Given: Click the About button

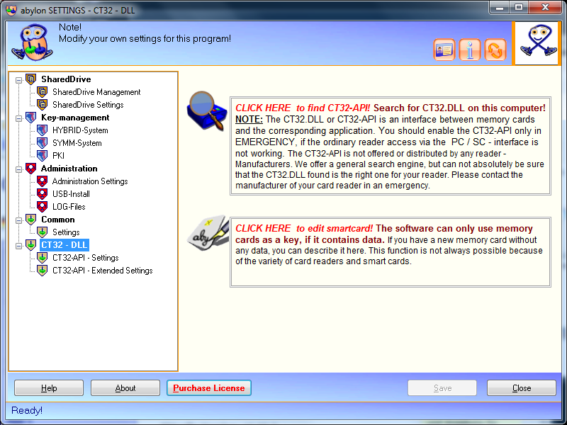Looking at the screenshot, I should (x=125, y=387).
